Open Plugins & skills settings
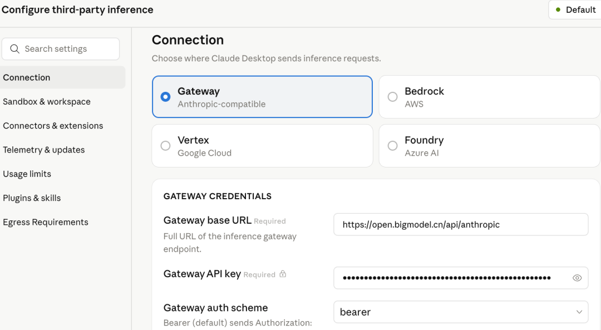This screenshot has width=601, height=330. pos(32,198)
